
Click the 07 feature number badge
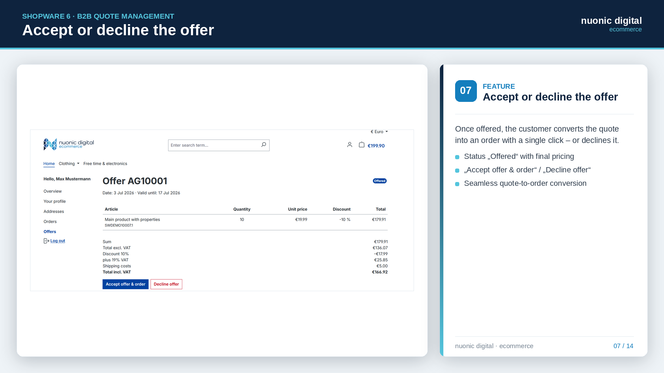pyautogui.click(x=466, y=91)
